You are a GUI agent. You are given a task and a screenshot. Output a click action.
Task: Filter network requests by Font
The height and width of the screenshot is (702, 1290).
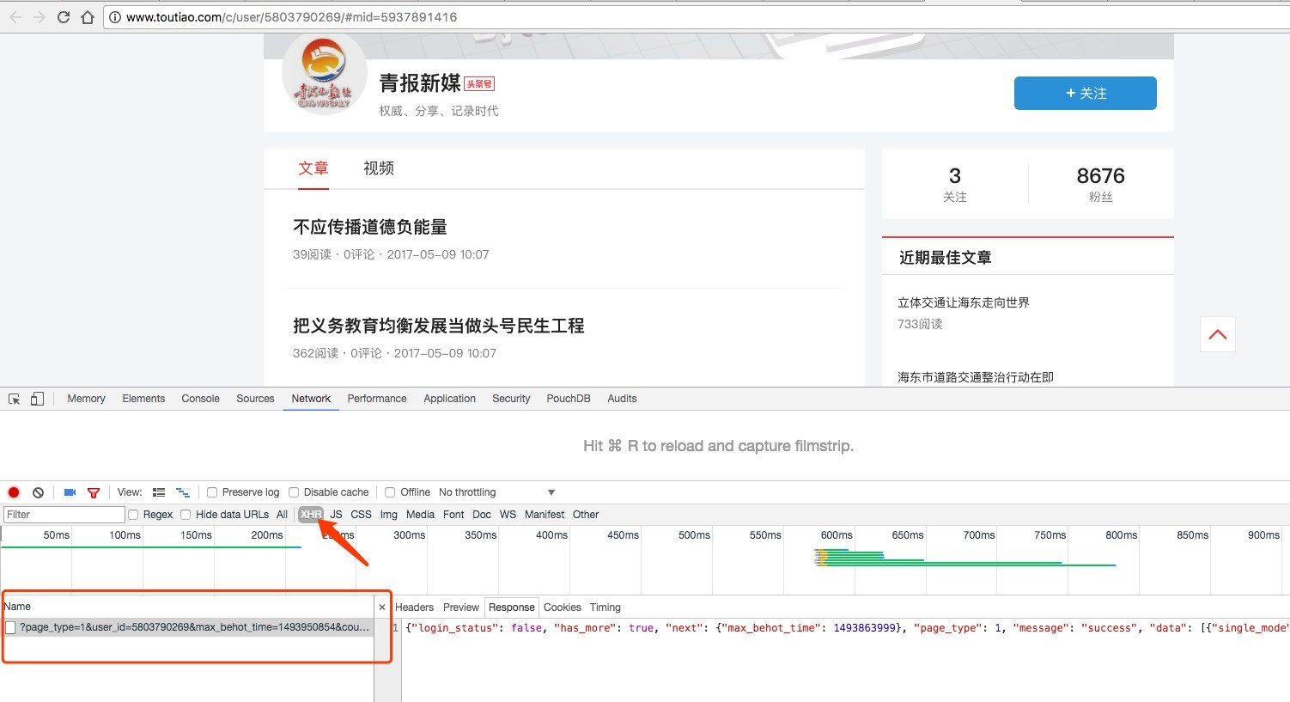point(453,515)
